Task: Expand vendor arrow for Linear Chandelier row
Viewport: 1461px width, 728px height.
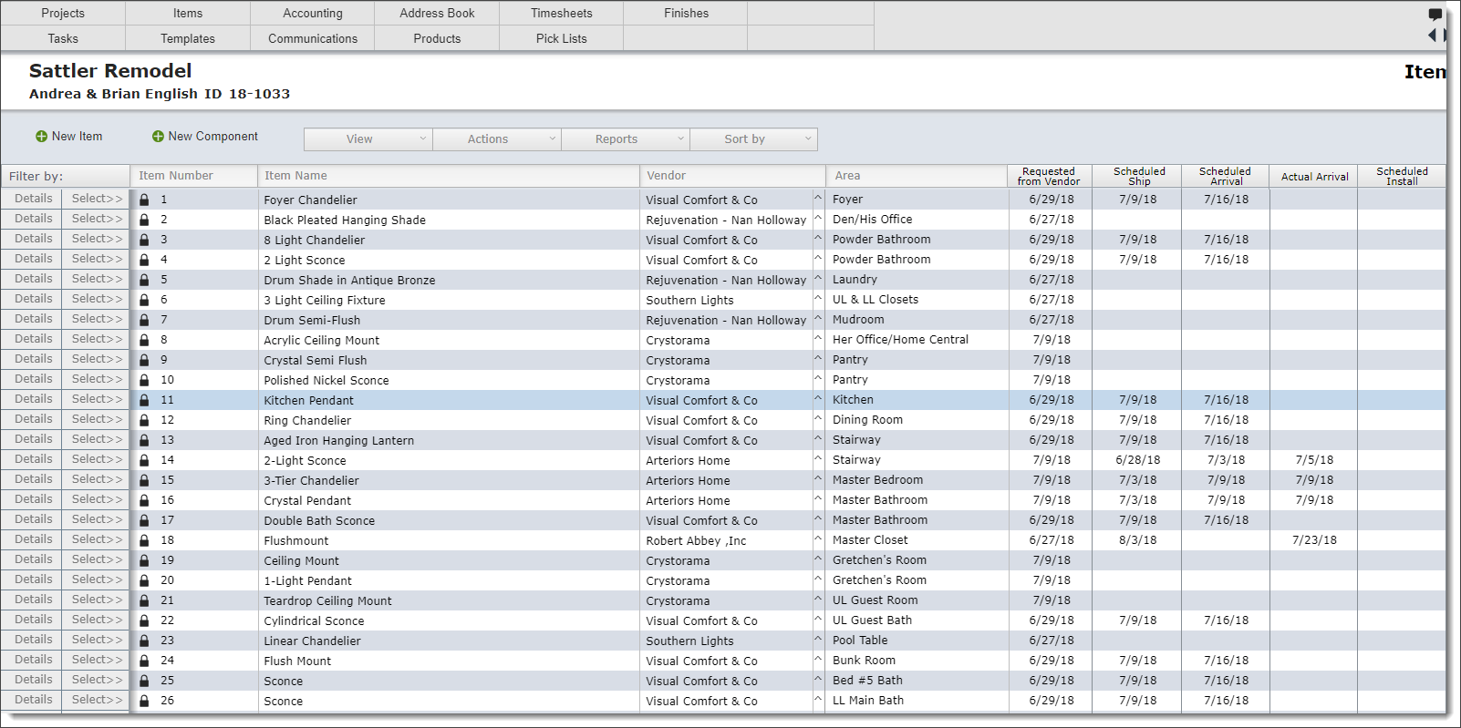Action: tap(818, 639)
